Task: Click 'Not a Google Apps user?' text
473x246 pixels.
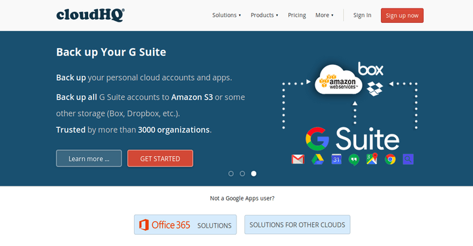Action: pos(242,198)
